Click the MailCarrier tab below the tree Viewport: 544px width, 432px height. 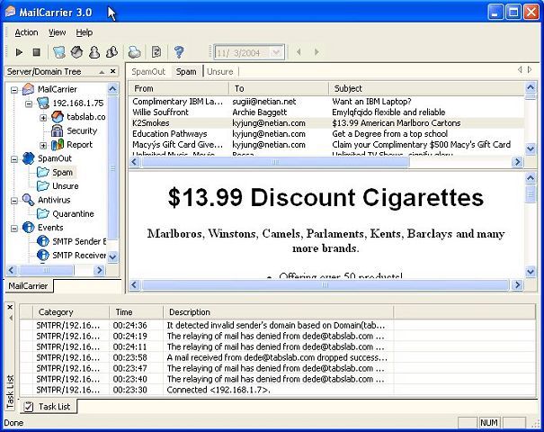(x=28, y=286)
